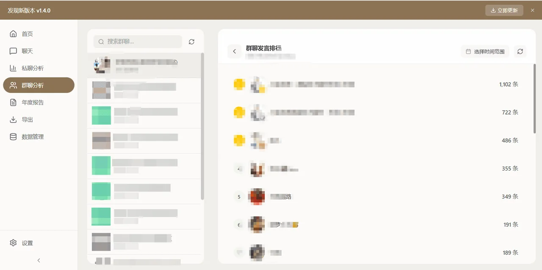Click the ranking panel scrollbar
Screen dimensions: 542x270
534,98
